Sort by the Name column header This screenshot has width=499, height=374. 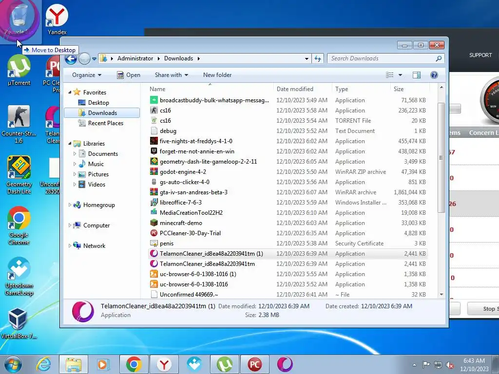click(210, 89)
